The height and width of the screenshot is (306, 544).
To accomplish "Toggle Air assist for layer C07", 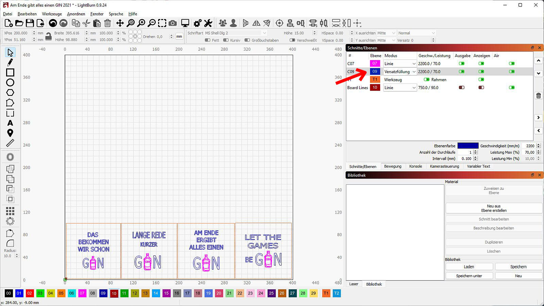I will click(512, 64).
